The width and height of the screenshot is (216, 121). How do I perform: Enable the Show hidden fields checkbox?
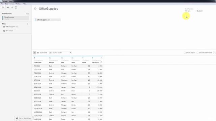tap(197, 53)
